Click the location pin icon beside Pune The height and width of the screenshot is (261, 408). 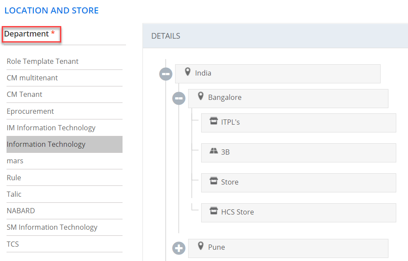pos(201,246)
